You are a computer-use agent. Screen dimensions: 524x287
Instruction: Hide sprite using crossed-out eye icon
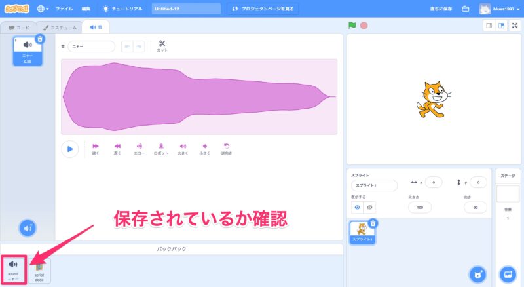(369, 207)
